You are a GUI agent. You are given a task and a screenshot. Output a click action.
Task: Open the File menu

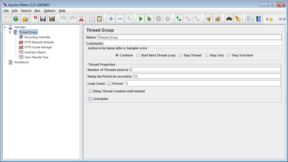click(x=6, y=11)
